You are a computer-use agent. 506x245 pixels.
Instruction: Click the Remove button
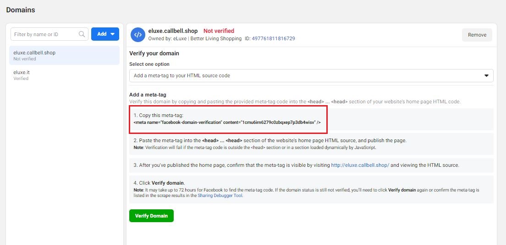pos(477,35)
